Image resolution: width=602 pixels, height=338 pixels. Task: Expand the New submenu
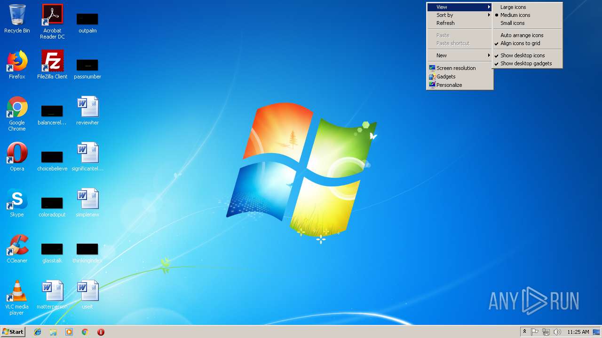pyautogui.click(x=459, y=55)
